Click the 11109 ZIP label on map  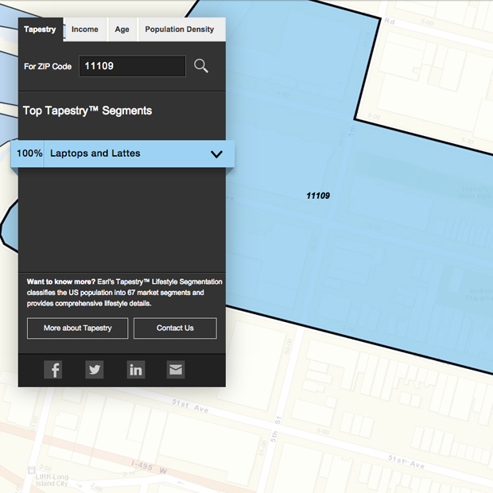pyautogui.click(x=318, y=196)
